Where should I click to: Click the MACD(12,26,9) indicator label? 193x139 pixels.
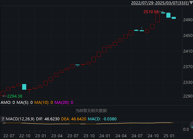click(x=20, y=119)
